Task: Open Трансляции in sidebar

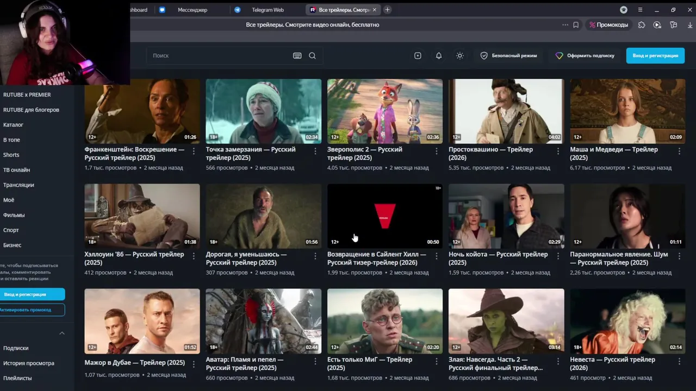Action: 18,185
